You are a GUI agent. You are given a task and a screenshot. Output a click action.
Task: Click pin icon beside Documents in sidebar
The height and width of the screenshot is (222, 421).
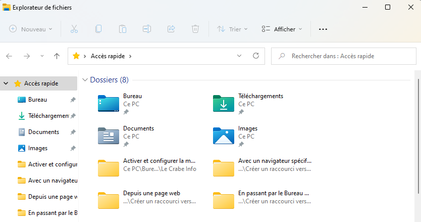(73, 132)
